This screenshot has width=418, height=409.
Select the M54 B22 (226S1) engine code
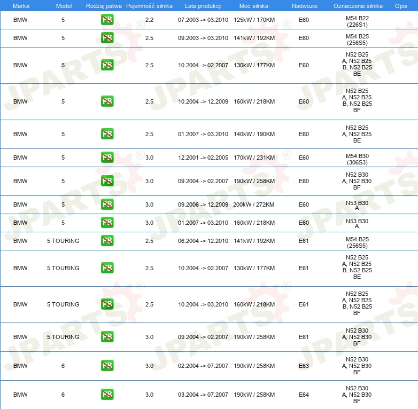tap(357, 21)
